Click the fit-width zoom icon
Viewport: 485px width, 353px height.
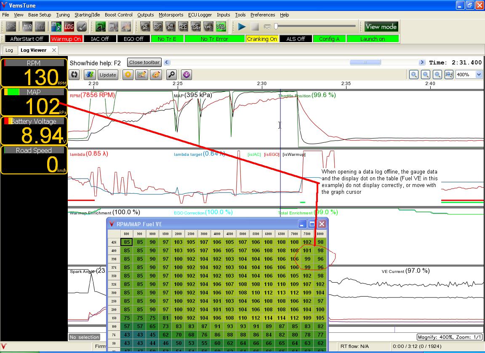(449, 75)
